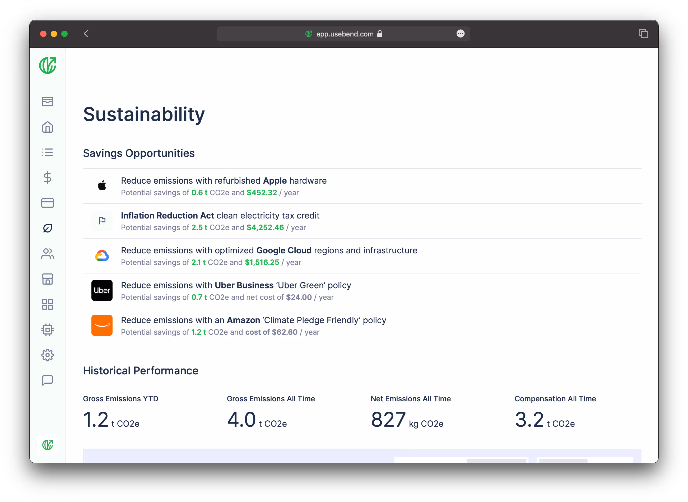Click the flag icon beside Inflation Reduction Act
Viewport: 688px width, 502px height.
click(x=102, y=221)
